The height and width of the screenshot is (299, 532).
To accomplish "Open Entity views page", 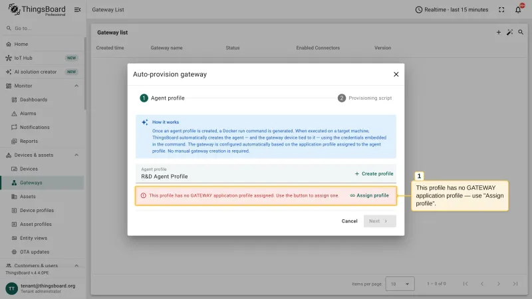I will point(43,238).
